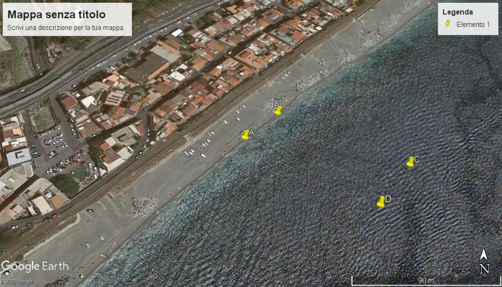Click 'Scrivi una descrizione per la tua mappa'

coord(67,27)
